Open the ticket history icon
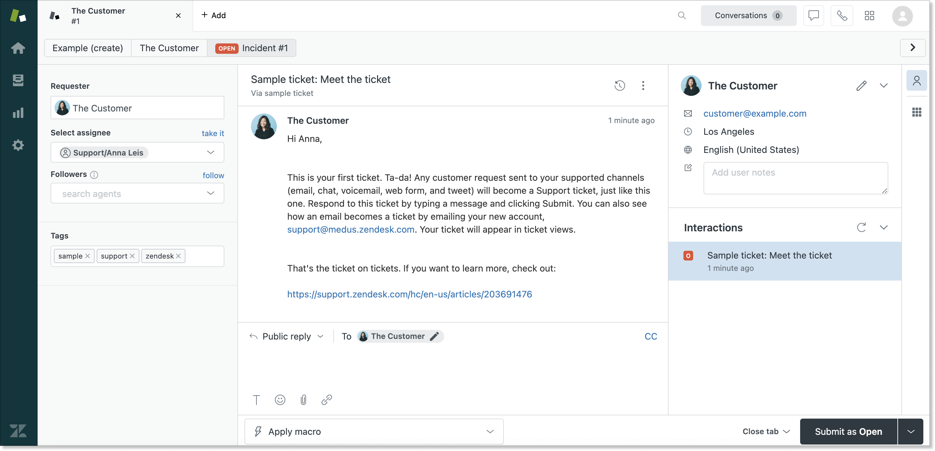The image size is (935, 451). coord(620,85)
